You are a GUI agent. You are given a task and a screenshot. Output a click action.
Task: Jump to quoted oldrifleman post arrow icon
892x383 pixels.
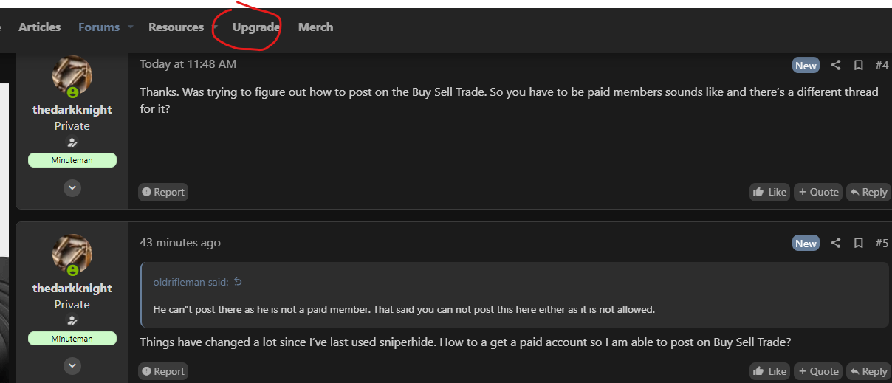(x=238, y=282)
